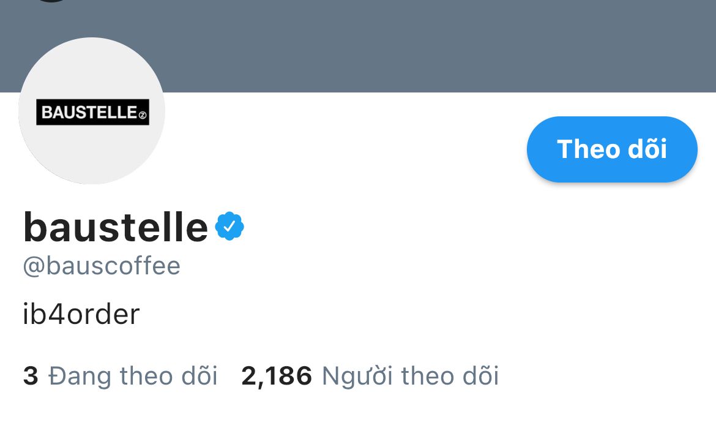Click the baustelle display name
This screenshot has width=716, height=425.
point(116,227)
